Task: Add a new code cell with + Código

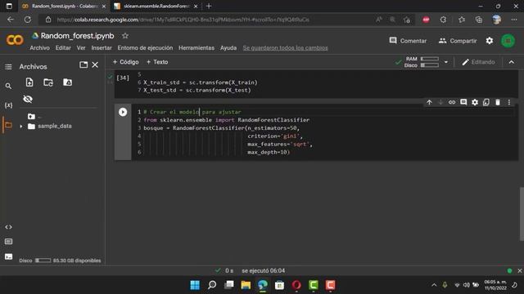Action: [125, 62]
